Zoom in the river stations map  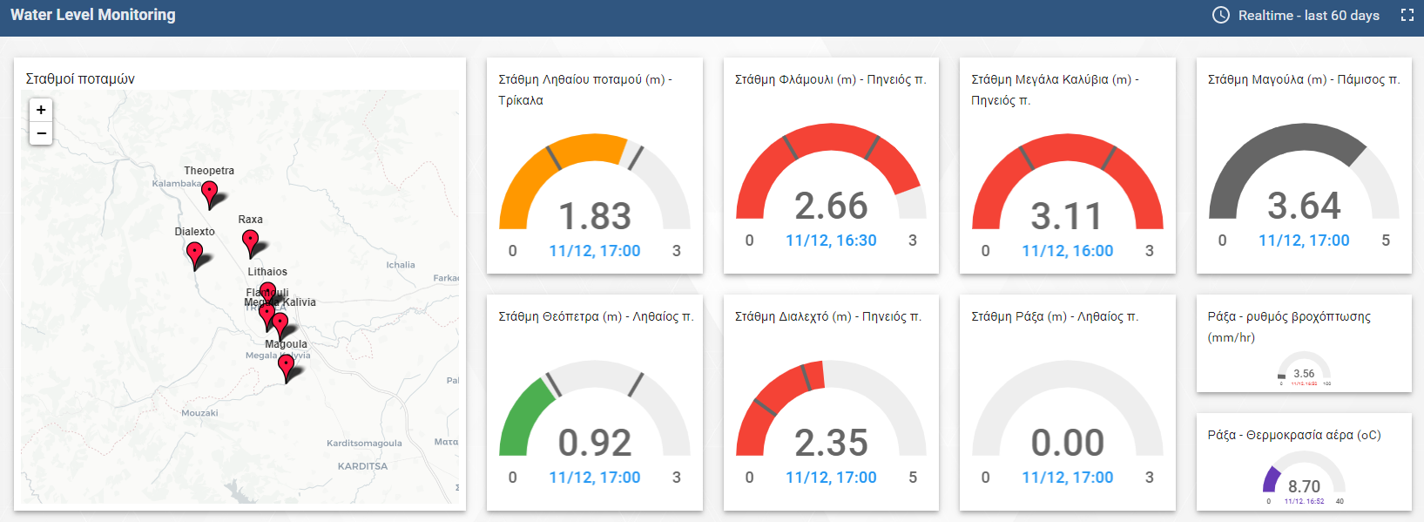point(41,110)
